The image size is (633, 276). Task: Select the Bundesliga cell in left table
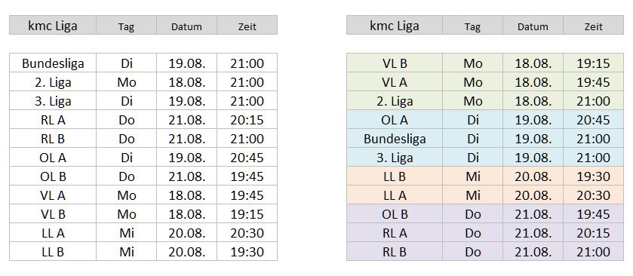point(53,63)
